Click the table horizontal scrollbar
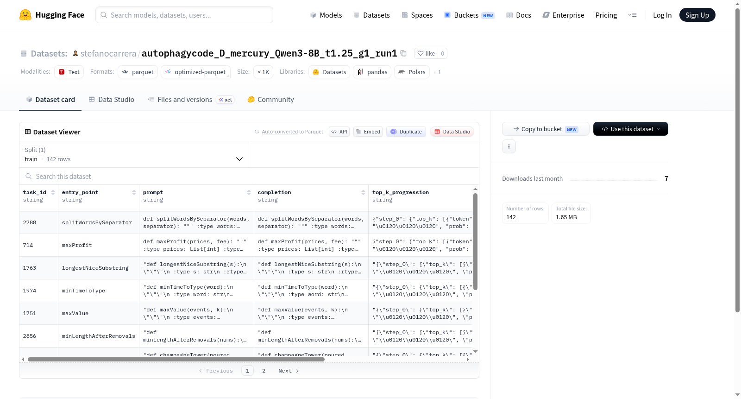741x399 pixels. (176, 359)
